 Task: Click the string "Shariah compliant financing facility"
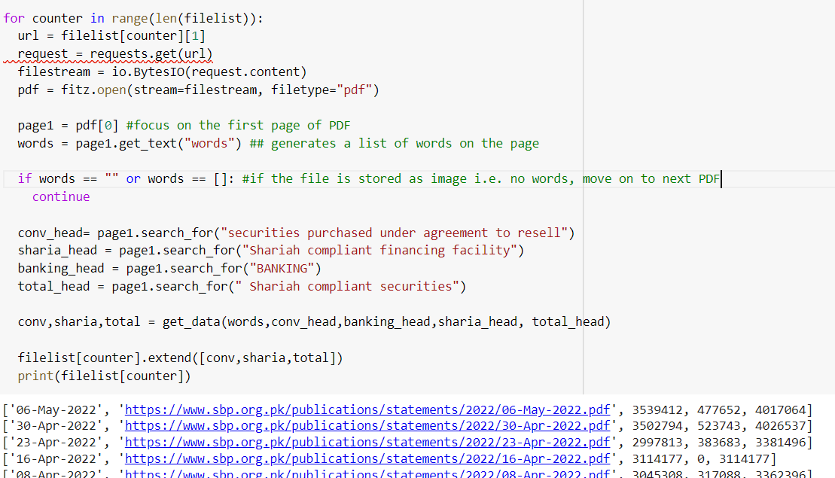point(379,250)
